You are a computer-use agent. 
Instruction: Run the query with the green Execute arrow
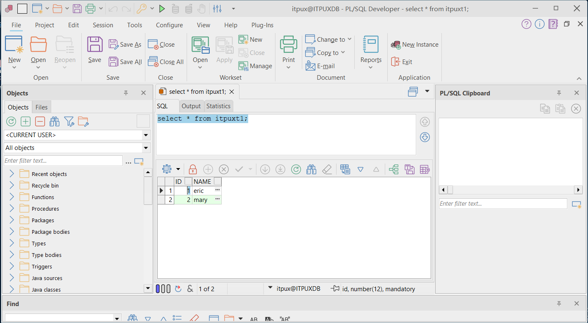[x=162, y=8]
